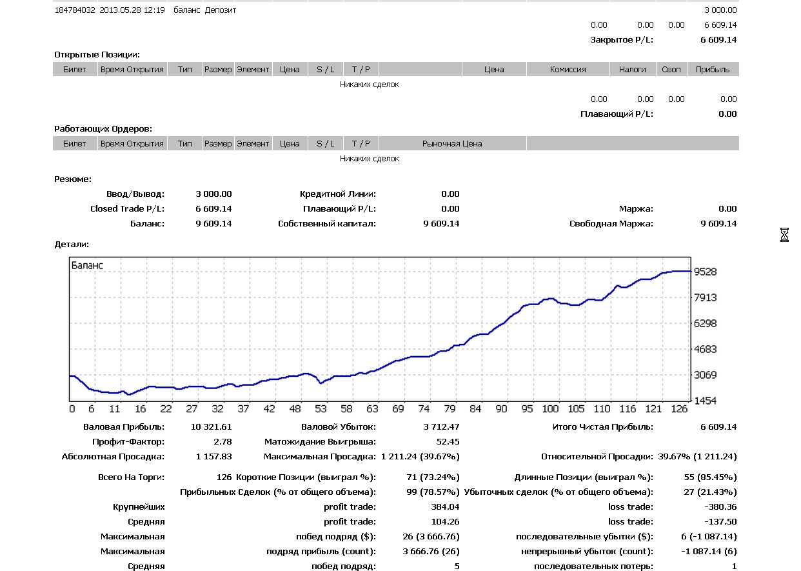Click the Абсолютная Просадка: label
Screen dimensions: 801x571
coord(113,456)
